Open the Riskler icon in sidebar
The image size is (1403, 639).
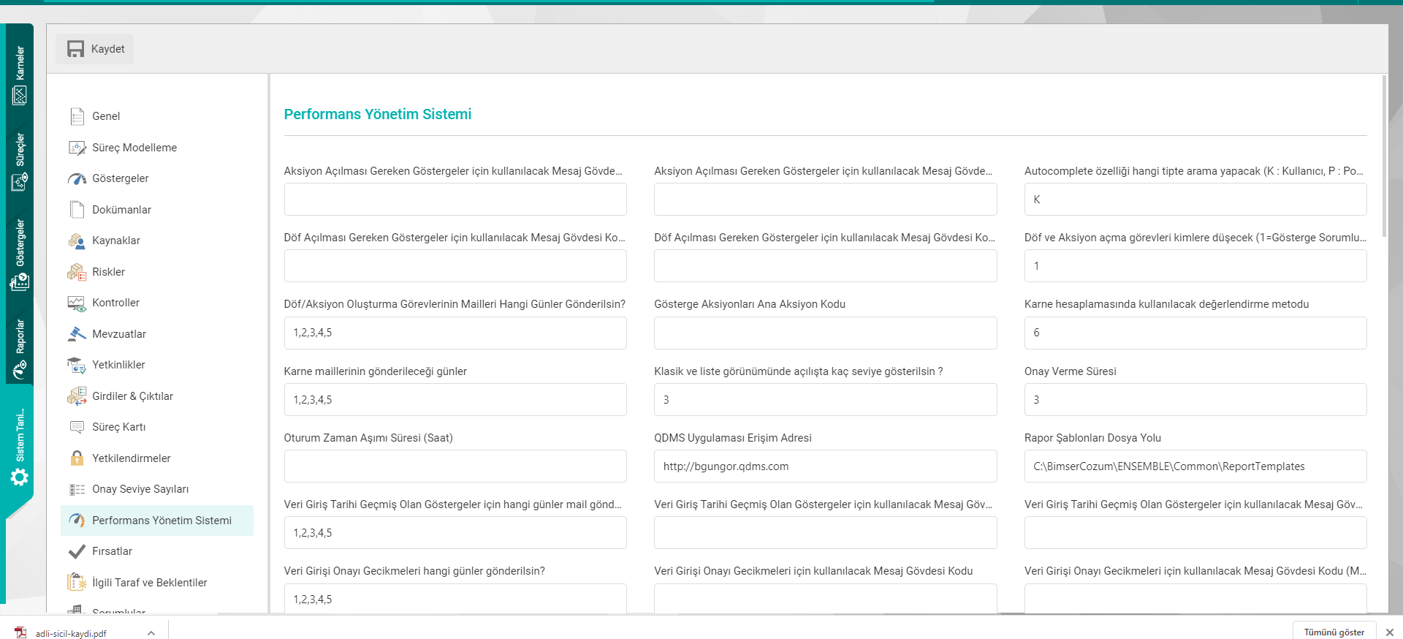click(x=77, y=272)
